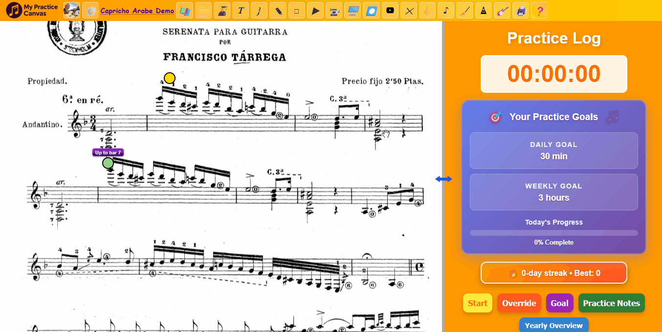This screenshot has width=662, height=332.
Task: Select the text T tool
Action: coord(241,10)
